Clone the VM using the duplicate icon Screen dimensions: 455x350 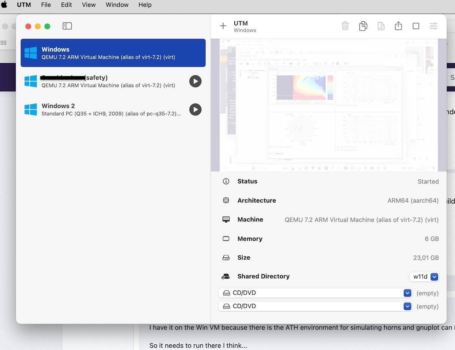point(363,26)
